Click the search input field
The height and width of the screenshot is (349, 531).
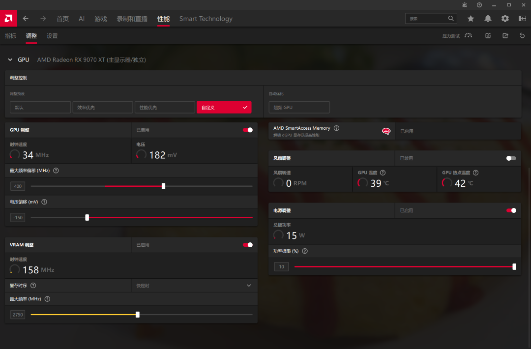click(427, 19)
